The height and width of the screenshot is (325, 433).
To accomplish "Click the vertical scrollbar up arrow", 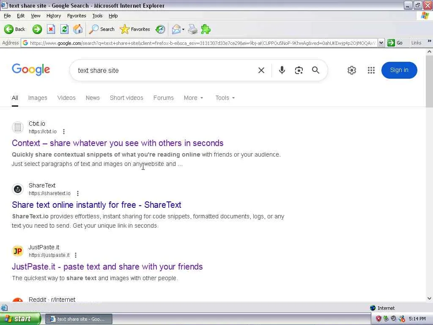I will 429,52.
